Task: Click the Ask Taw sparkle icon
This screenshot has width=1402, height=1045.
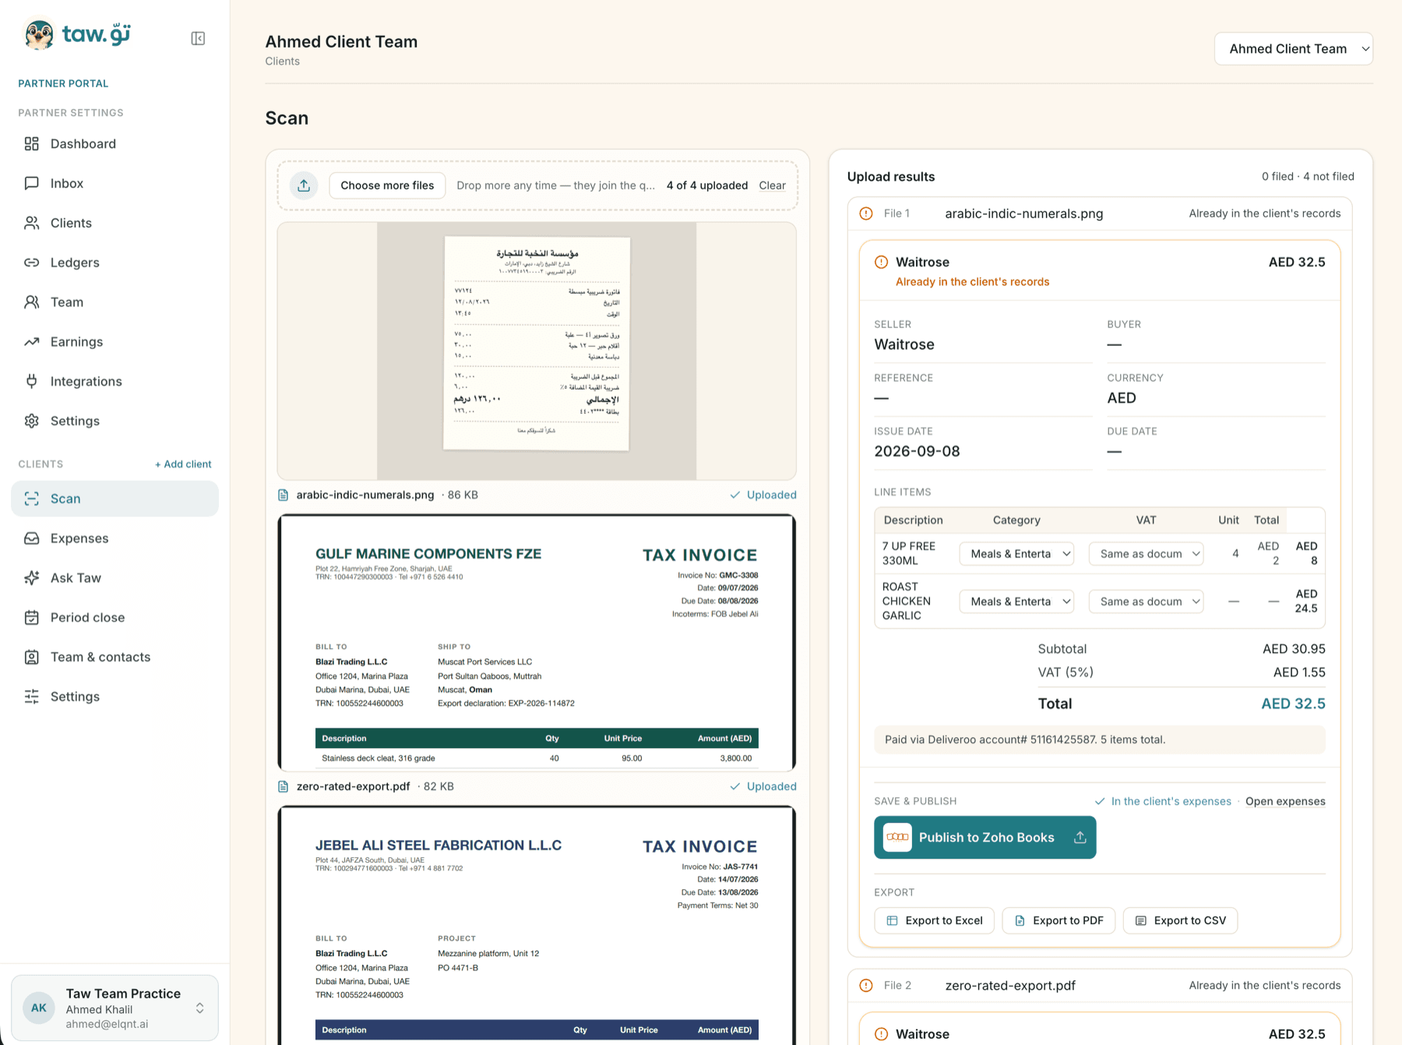Action: [x=31, y=578]
